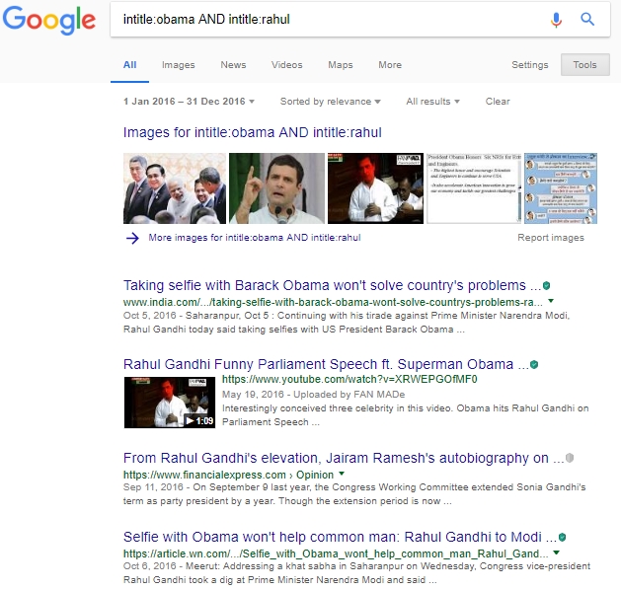
Task: Open Rahul Gandhi pointing finger image thumbnail
Action: [x=276, y=188]
